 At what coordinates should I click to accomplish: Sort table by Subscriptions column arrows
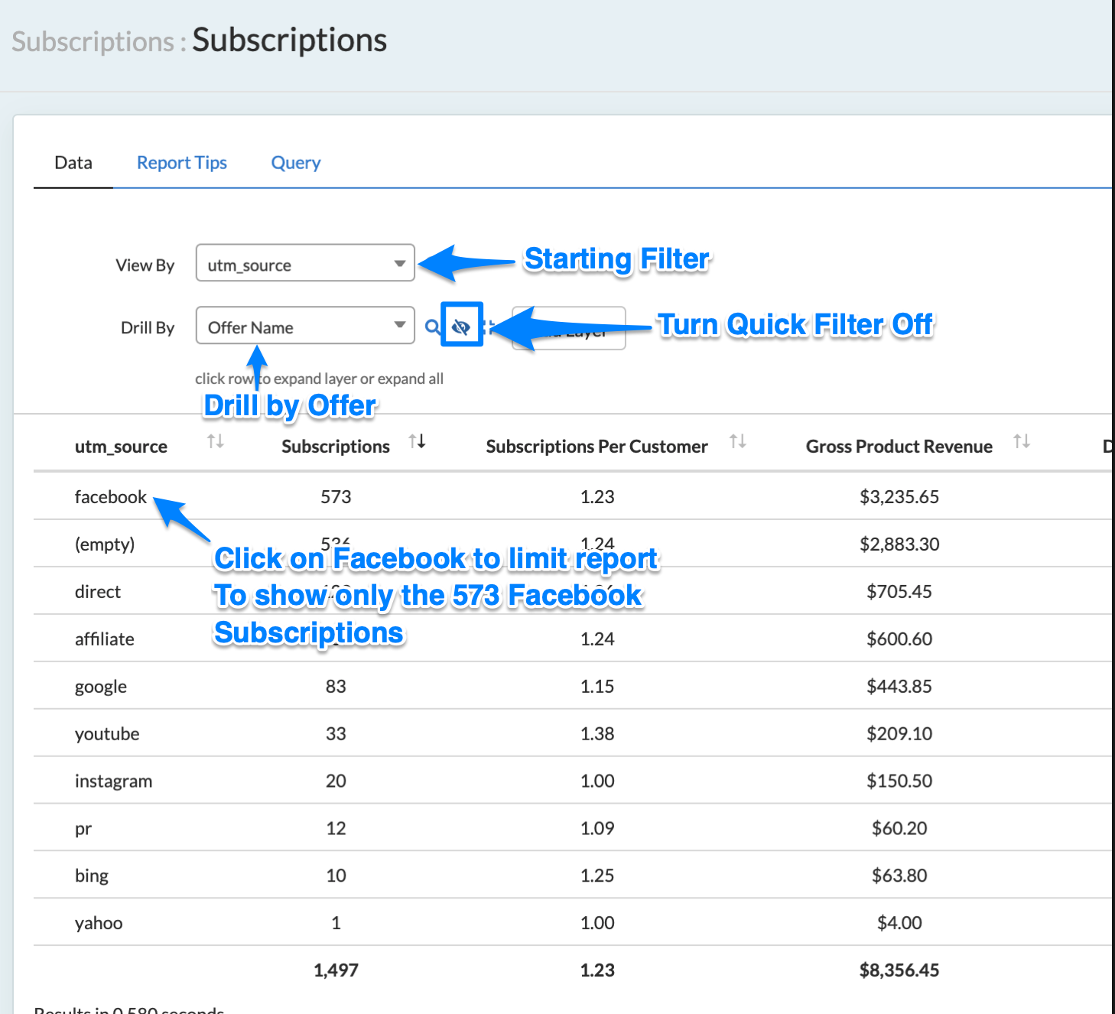417,441
